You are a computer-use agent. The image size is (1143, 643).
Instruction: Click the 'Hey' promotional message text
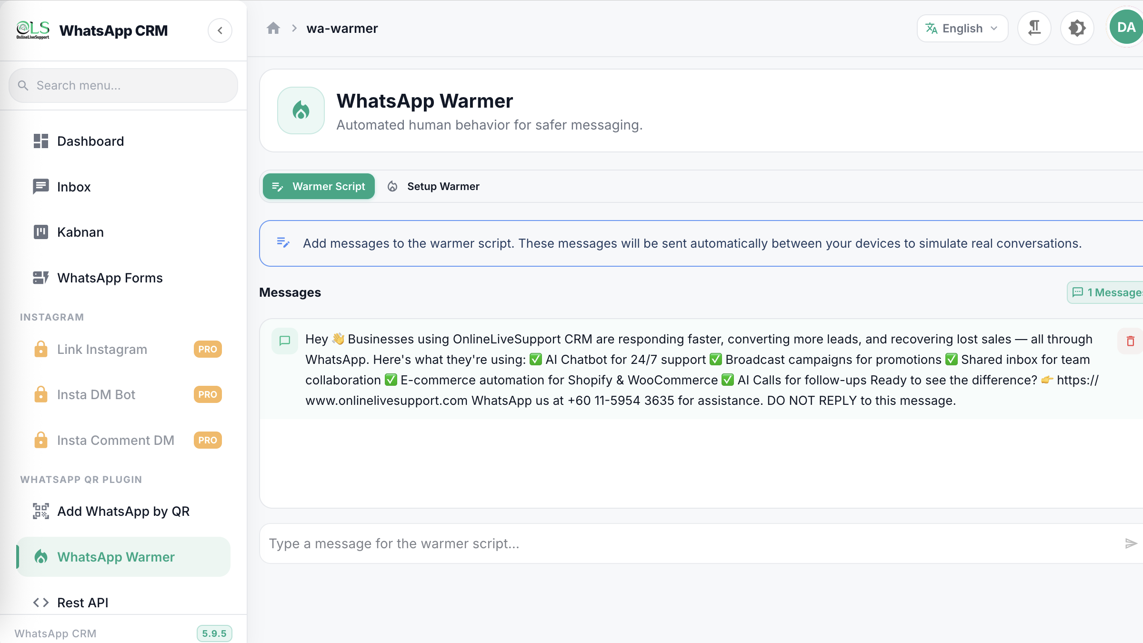(x=702, y=370)
